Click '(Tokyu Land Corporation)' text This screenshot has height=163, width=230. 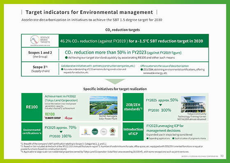point(61,100)
